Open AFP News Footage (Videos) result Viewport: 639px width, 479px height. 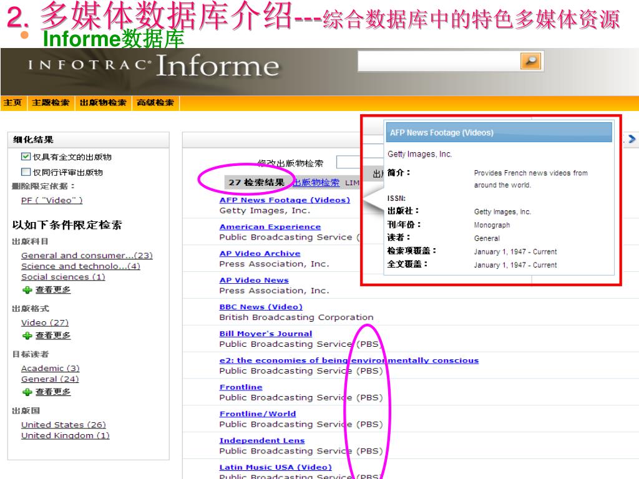285,200
